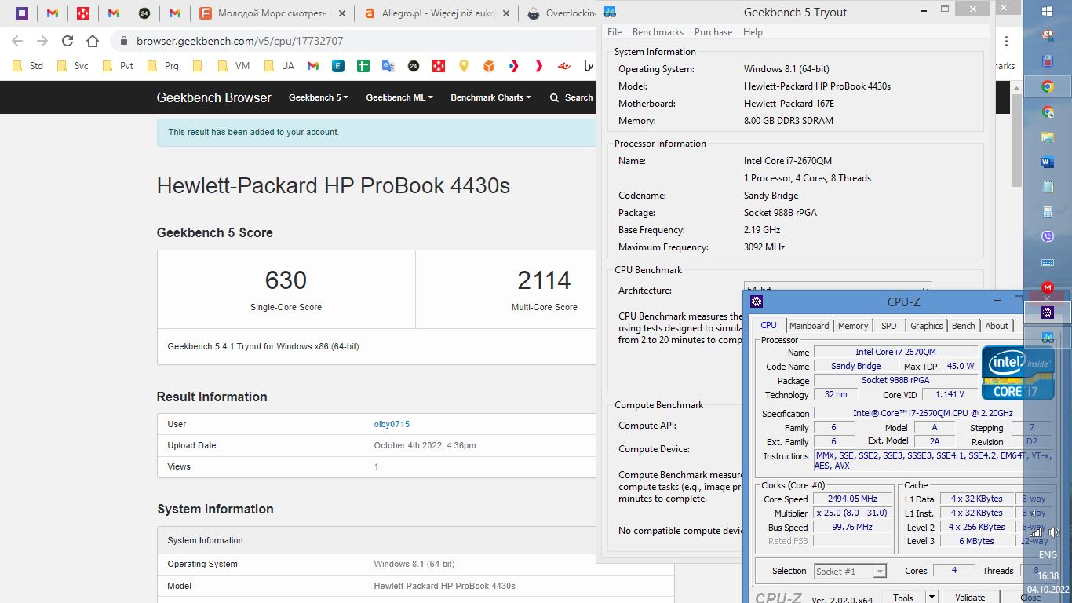The image size is (1072, 603).
Task: Expand the Geekbench ML nav dropdown
Action: point(399,97)
